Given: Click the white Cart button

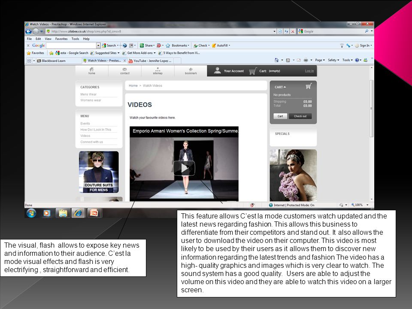Looking at the screenshot, I should pyautogui.click(x=280, y=116).
